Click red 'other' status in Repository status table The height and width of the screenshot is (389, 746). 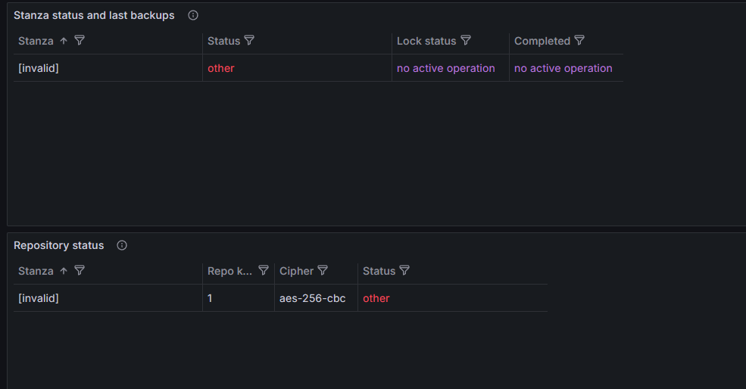click(376, 298)
